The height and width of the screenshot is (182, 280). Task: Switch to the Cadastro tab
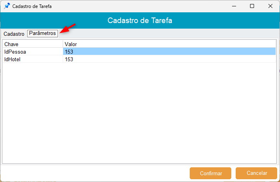[14, 34]
